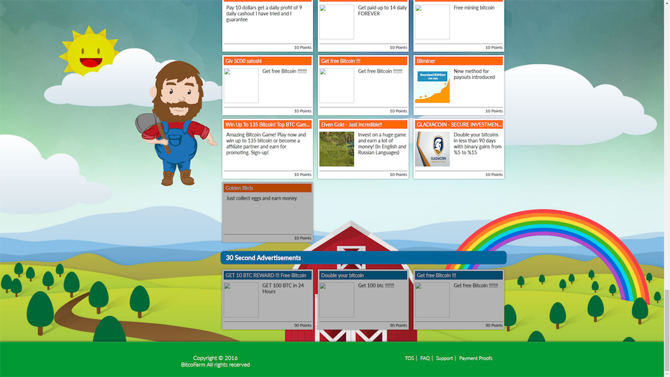Open GLADIACOIN - SECURE INVESTMENT ad header

pos(459,124)
